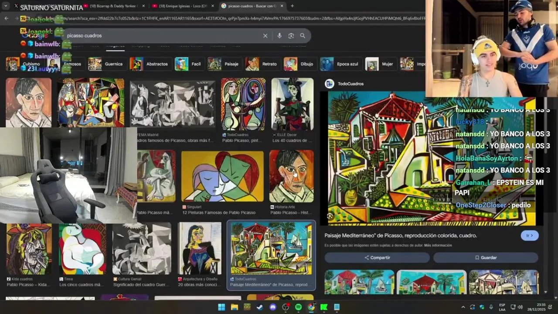Click the large Paisaje Mediterráneo preview image
558x314 pixels.
pyautogui.click(x=432, y=159)
